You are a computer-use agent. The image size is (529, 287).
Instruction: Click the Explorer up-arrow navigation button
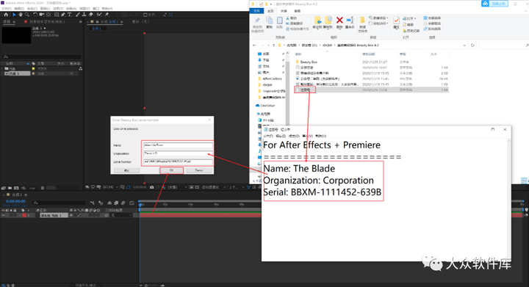tap(273, 45)
